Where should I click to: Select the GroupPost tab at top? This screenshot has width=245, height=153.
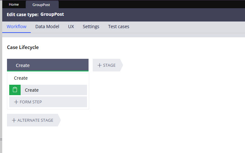pyautogui.click(x=41, y=5)
